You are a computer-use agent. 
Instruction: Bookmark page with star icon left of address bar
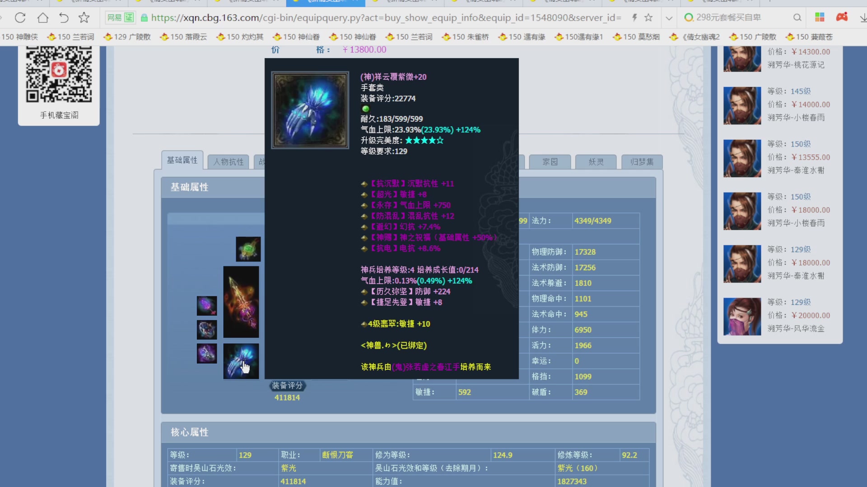click(84, 18)
